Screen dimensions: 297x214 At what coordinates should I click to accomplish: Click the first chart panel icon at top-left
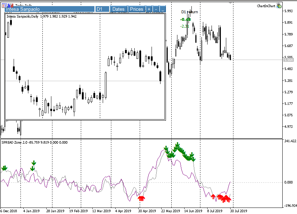point(4,5)
